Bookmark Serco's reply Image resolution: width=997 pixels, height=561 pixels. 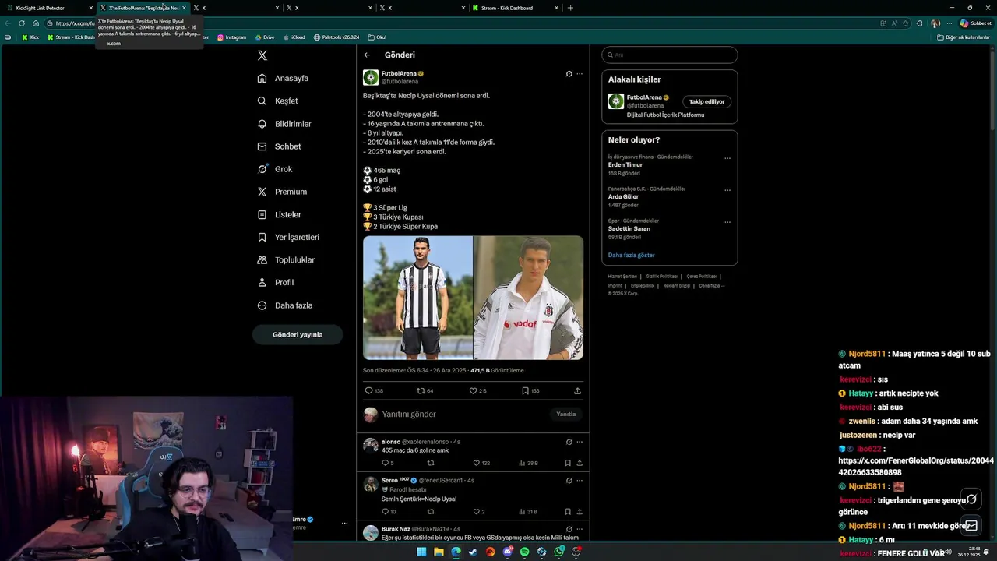(x=568, y=512)
